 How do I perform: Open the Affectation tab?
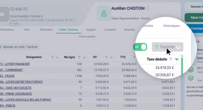pyautogui.click(x=46, y=30)
